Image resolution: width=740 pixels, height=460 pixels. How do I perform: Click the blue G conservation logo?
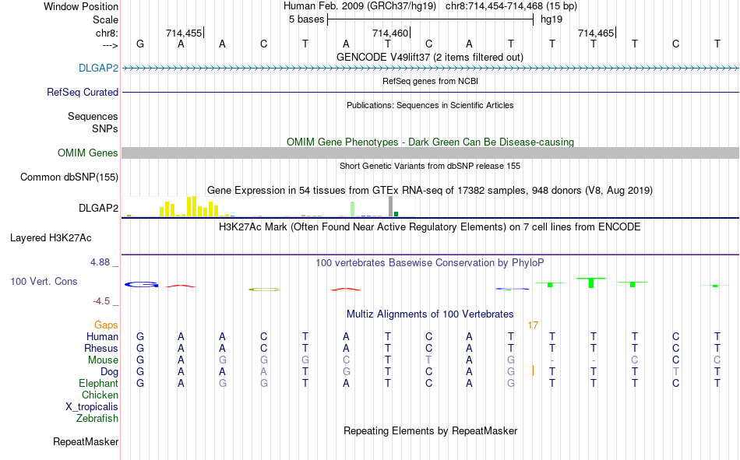tap(141, 284)
